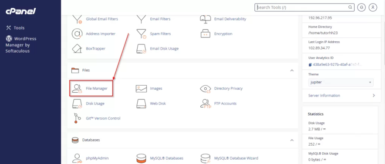Open WordPress Manager by Softaculous
The height and width of the screenshot is (164, 385).
[21, 45]
